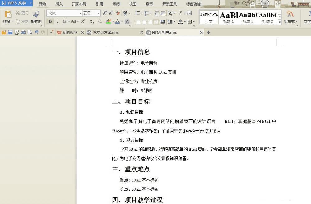
Task: Open font color dropdown arrow
Action: [122, 21]
